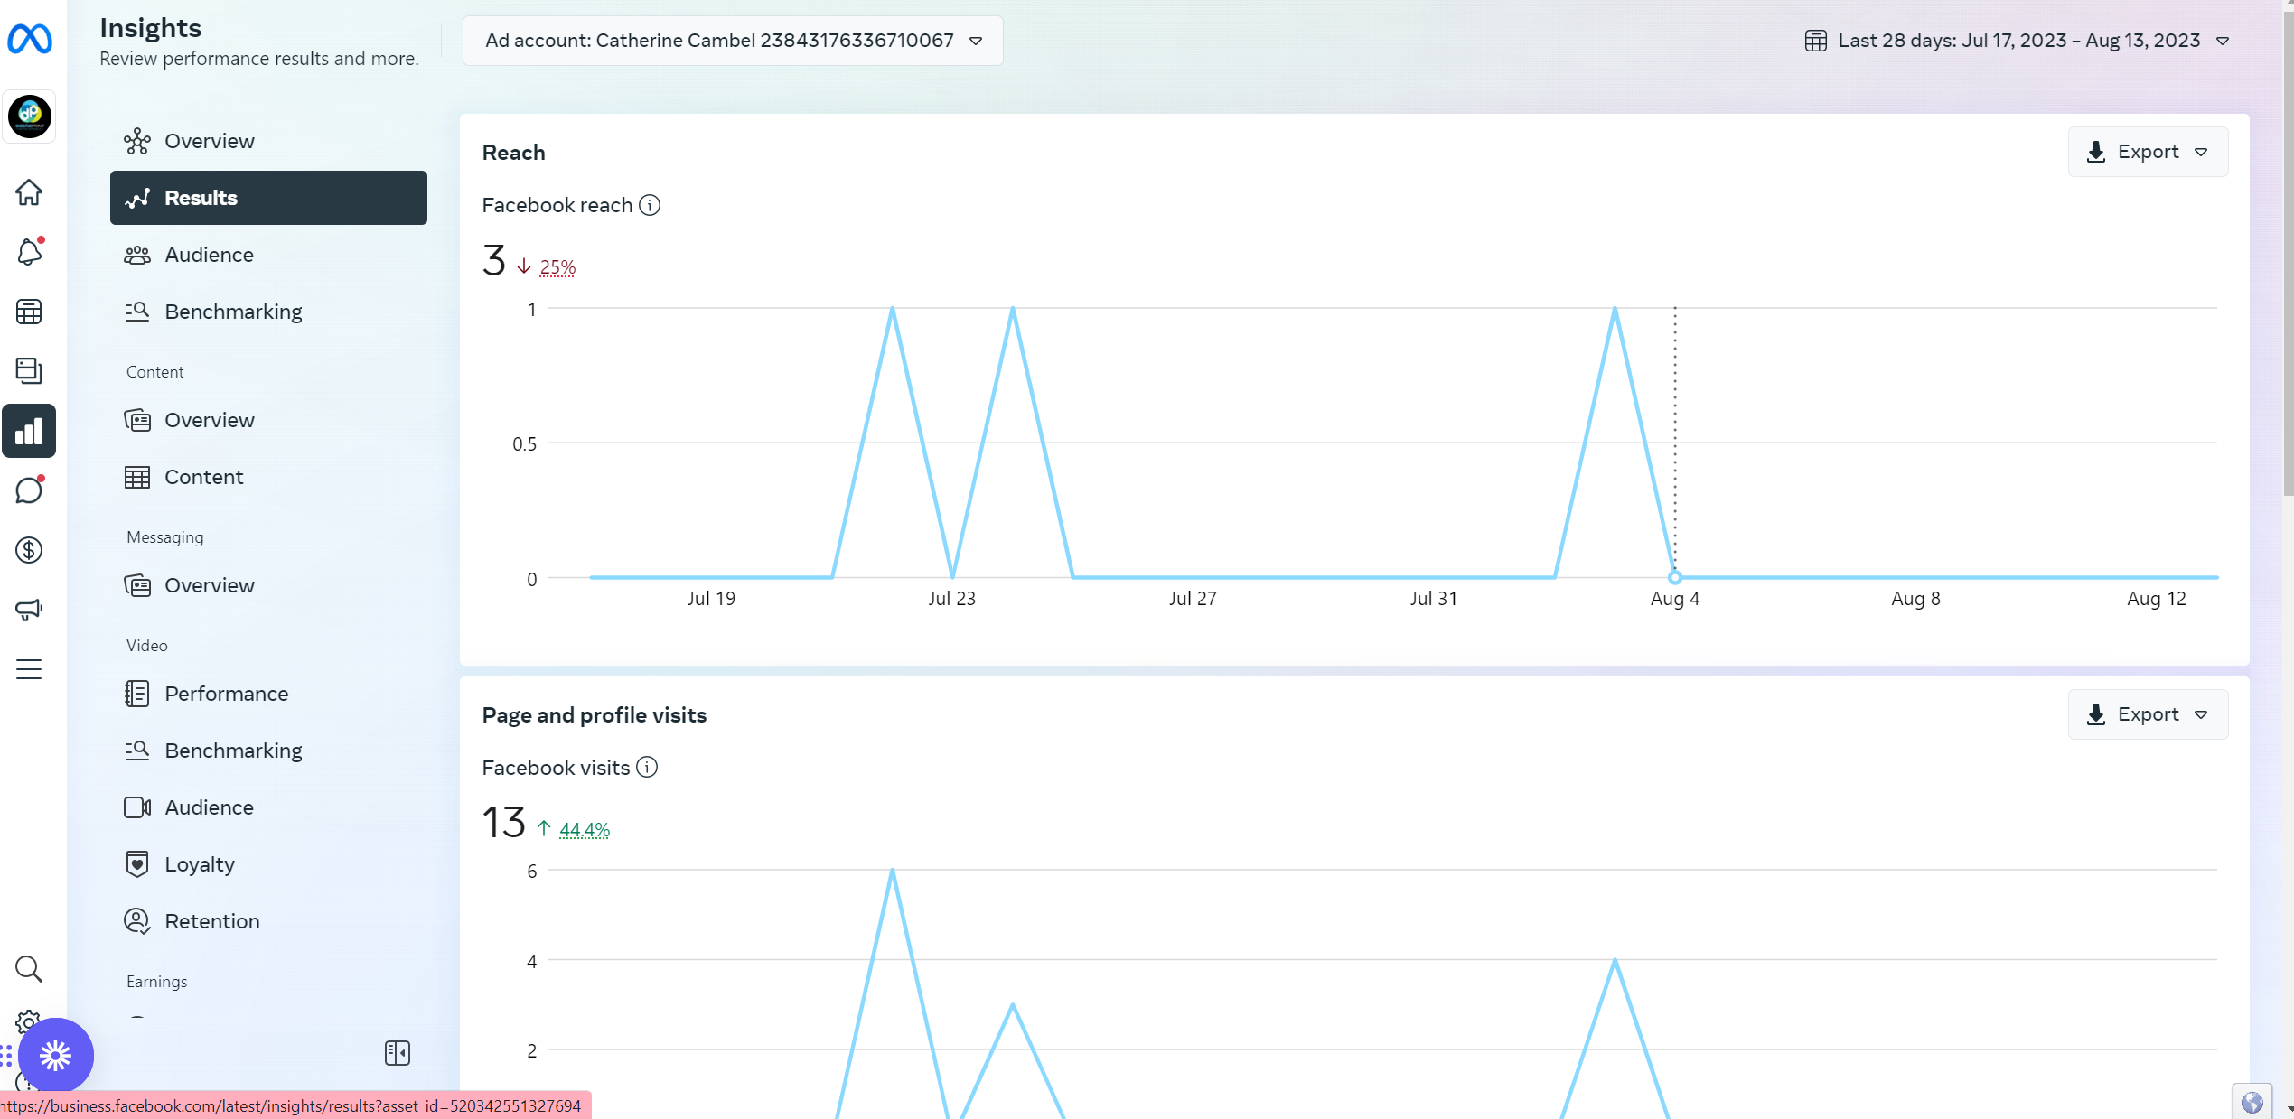The width and height of the screenshot is (2294, 1119).
Task: Open Planner calendar grid icon
Action: tap(29, 312)
